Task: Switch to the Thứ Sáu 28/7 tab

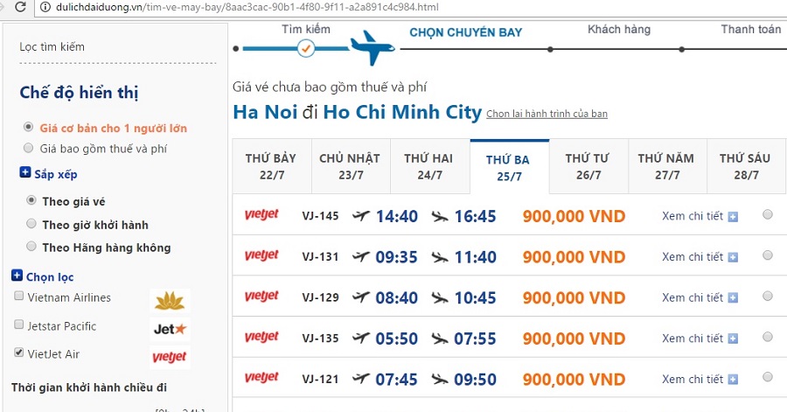Action: pyautogui.click(x=746, y=166)
